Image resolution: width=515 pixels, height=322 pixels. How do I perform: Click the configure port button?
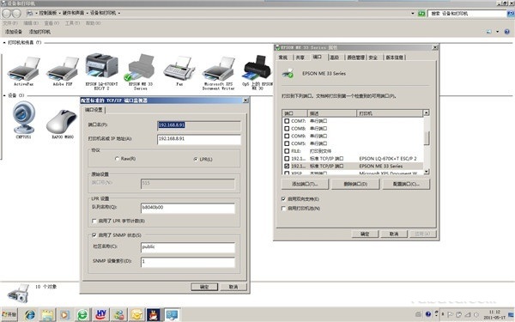(406, 184)
